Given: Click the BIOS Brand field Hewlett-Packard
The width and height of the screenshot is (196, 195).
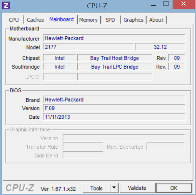Looking at the screenshot, I should [114, 99].
